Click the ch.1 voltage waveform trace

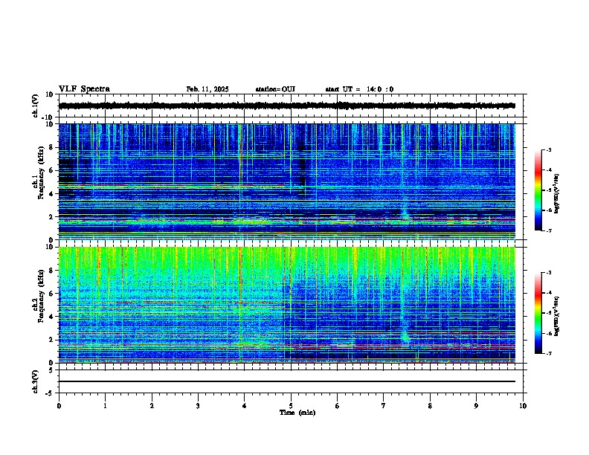pos(287,106)
